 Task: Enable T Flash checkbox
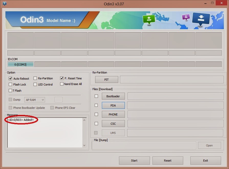10,90
